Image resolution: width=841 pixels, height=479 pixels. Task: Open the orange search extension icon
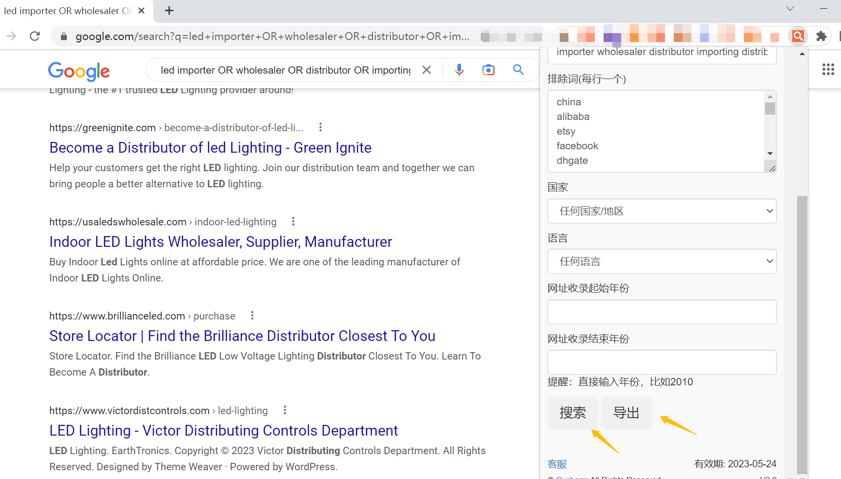pos(798,36)
